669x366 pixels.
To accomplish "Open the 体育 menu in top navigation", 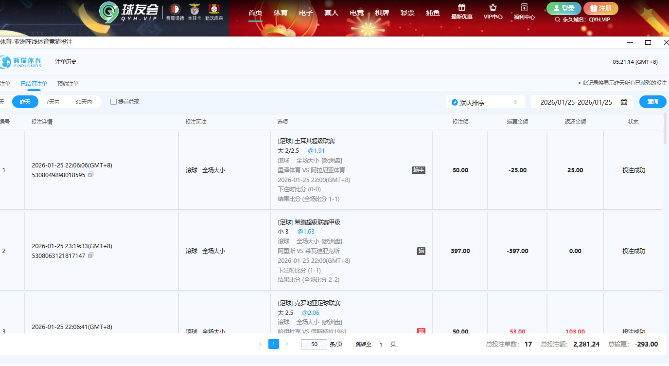I will 281,13.
